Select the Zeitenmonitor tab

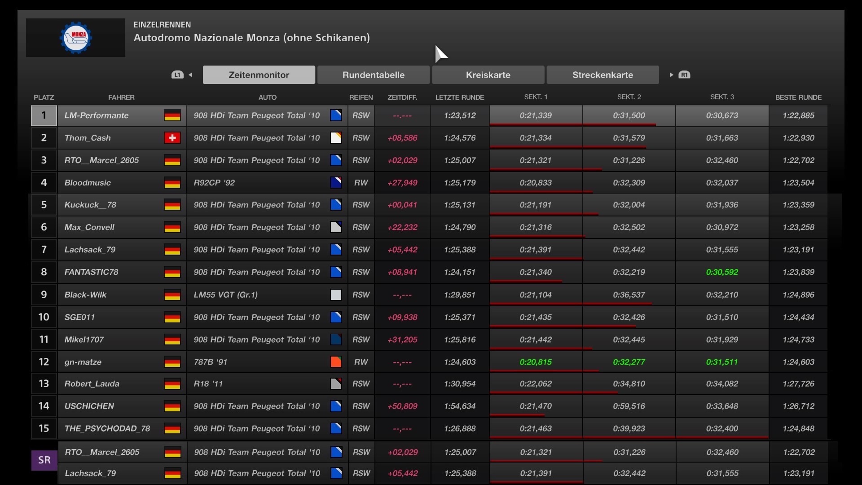pos(259,75)
